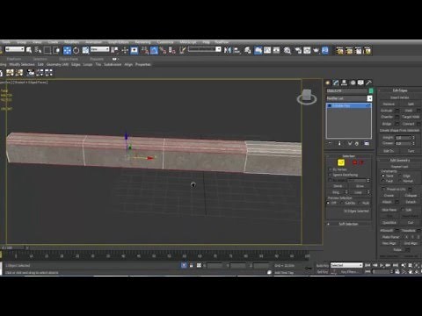422x316 pixels.
Task: Toggle the ribbon display icon
Action: click(x=258, y=50)
